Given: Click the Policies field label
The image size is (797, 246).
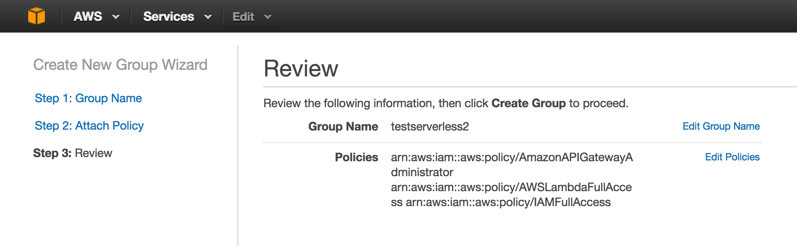Looking at the screenshot, I should tap(357, 157).
